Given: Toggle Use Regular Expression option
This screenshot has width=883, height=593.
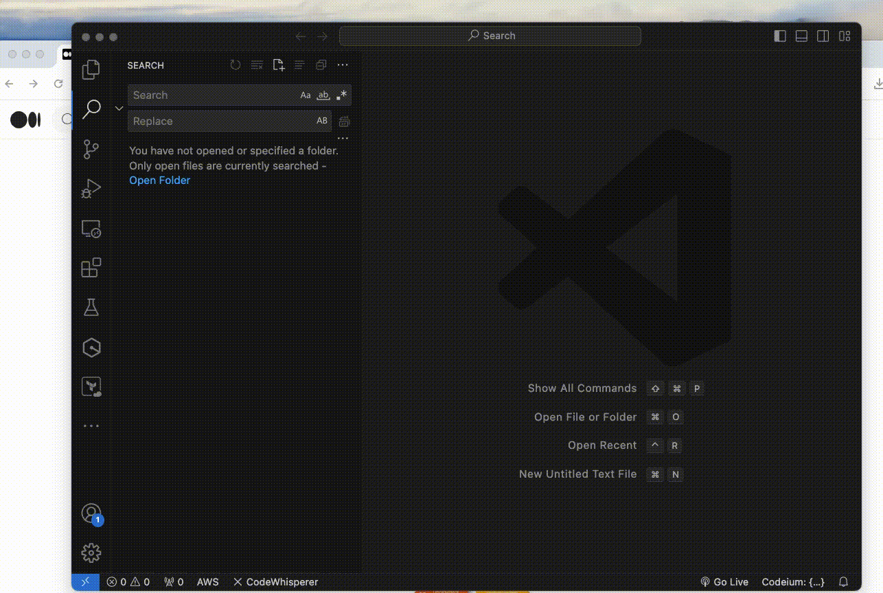Looking at the screenshot, I should click(342, 95).
